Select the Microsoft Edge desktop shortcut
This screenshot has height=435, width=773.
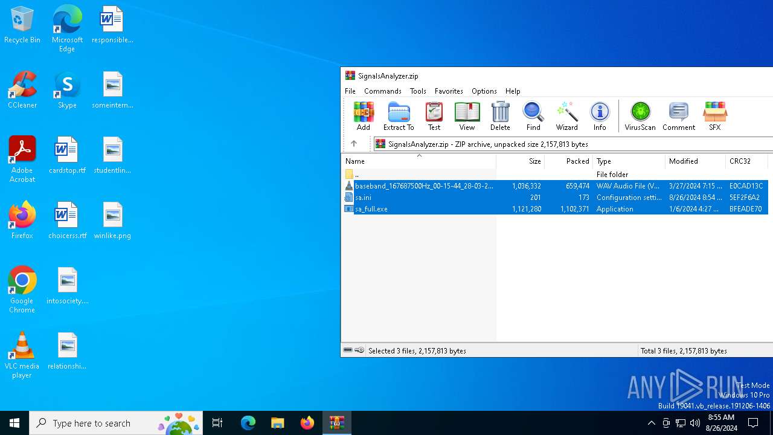[x=67, y=29]
